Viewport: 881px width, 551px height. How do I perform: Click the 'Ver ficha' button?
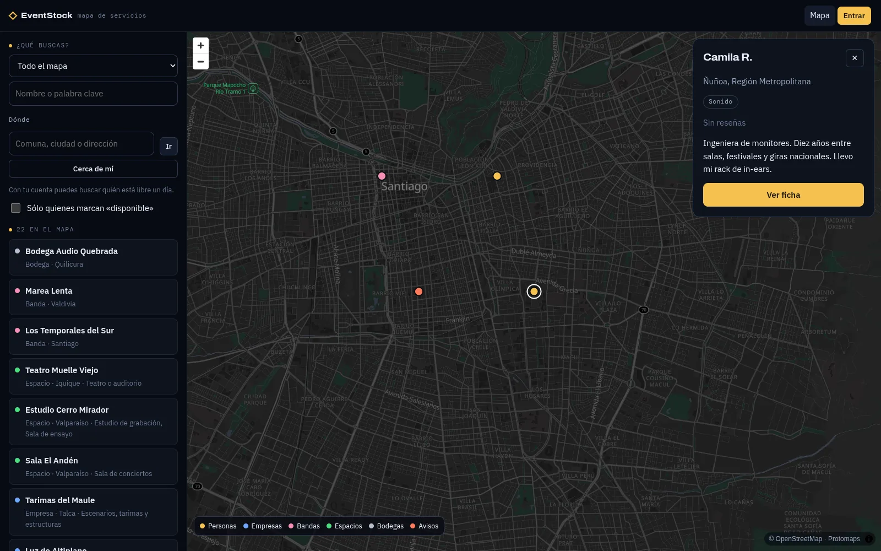tap(783, 195)
